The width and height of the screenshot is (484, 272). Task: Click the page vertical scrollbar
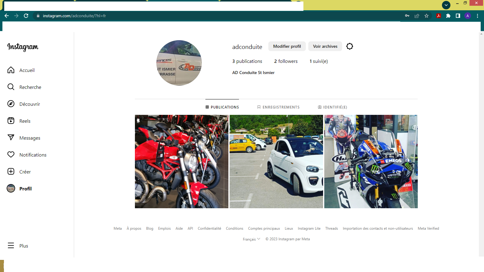tap(481, 144)
